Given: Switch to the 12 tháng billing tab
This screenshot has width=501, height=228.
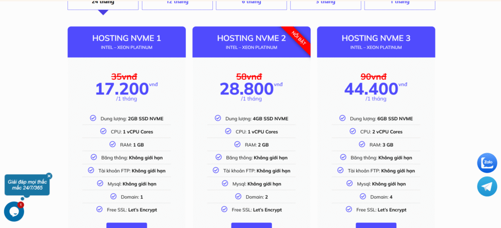Looking at the screenshot, I should pyautogui.click(x=177, y=4).
